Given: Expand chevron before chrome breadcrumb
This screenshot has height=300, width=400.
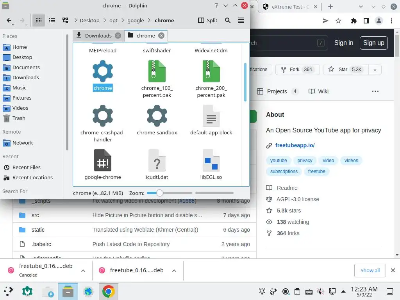Looking at the screenshot, I should tap(150, 20).
